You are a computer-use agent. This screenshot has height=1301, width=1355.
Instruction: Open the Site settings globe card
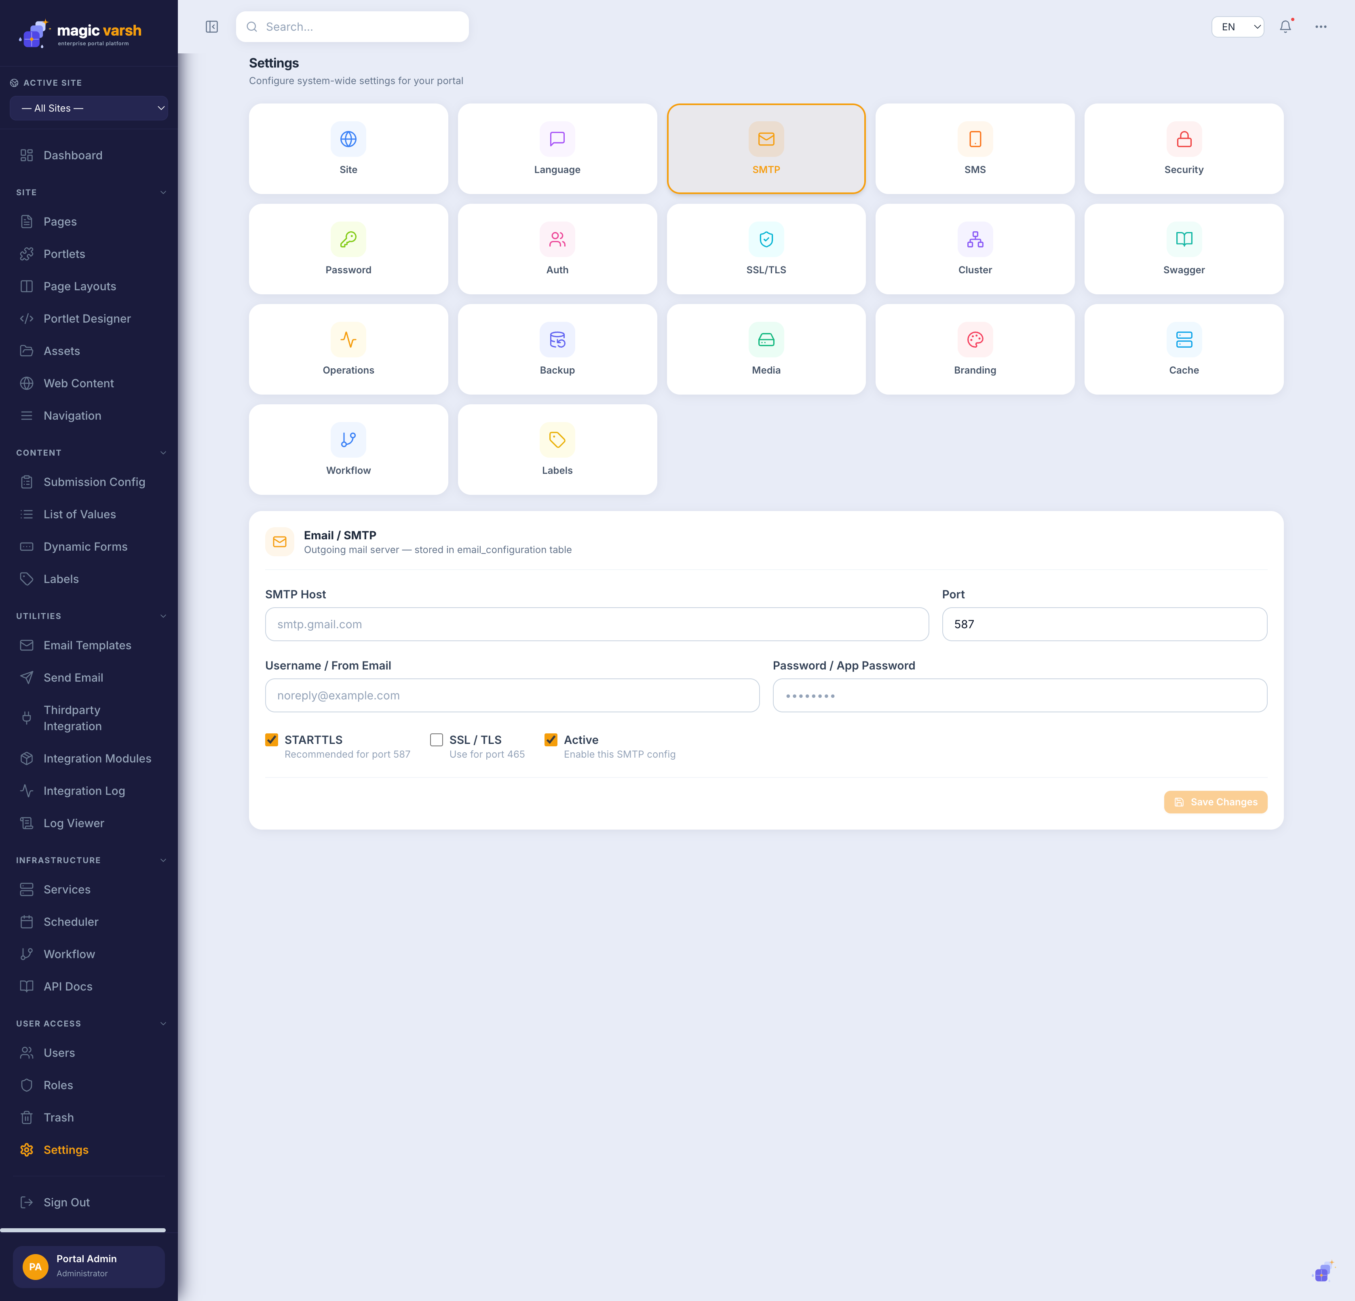(348, 149)
